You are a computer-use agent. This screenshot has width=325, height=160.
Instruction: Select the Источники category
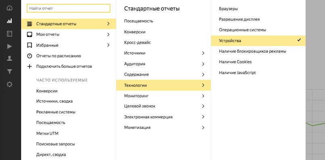[164, 53]
